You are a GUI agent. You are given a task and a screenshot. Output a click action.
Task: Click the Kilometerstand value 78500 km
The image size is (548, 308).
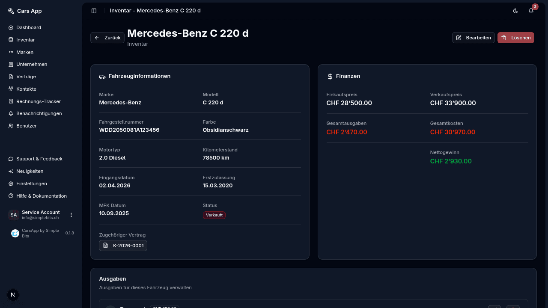tap(216, 158)
